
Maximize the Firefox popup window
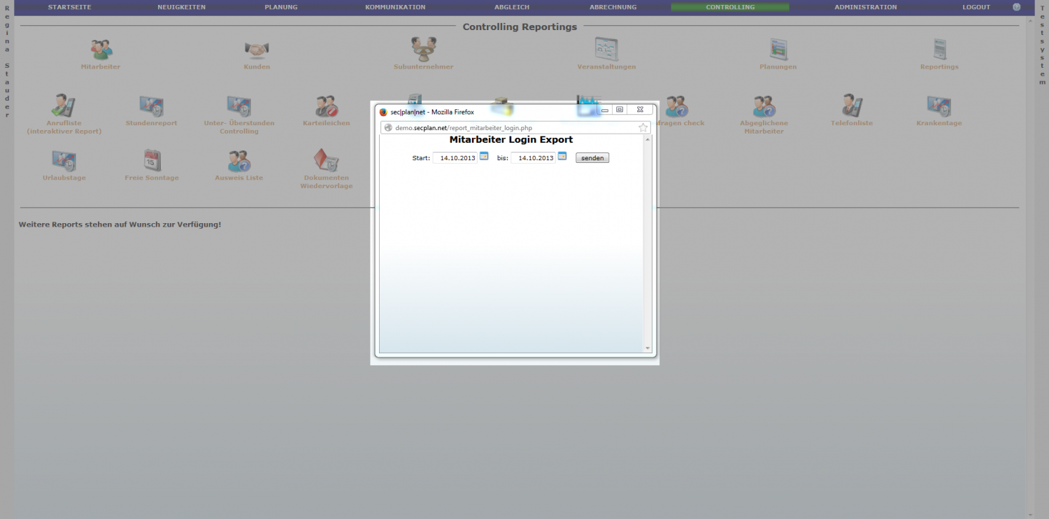(x=620, y=109)
